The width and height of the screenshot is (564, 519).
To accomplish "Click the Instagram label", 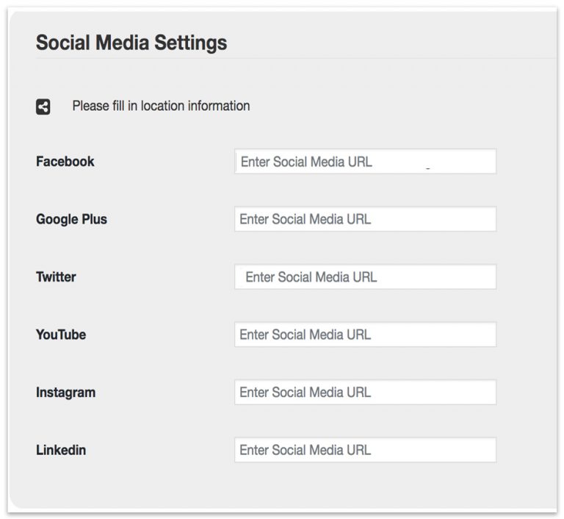I will click(x=65, y=393).
